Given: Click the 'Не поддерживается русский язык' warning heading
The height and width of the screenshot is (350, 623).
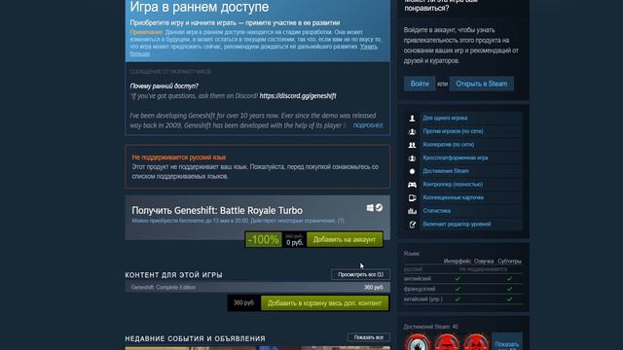Looking at the screenshot, I should click(x=179, y=157).
